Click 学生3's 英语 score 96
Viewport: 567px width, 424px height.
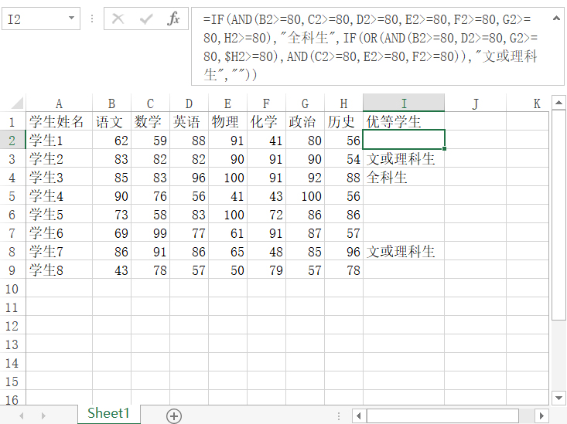click(x=189, y=178)
